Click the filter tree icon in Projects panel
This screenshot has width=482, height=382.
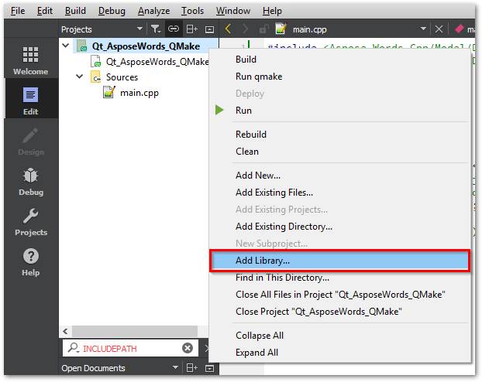coord(156,29)
